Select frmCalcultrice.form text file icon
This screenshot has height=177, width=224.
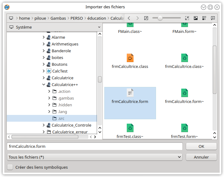point(130,93)
